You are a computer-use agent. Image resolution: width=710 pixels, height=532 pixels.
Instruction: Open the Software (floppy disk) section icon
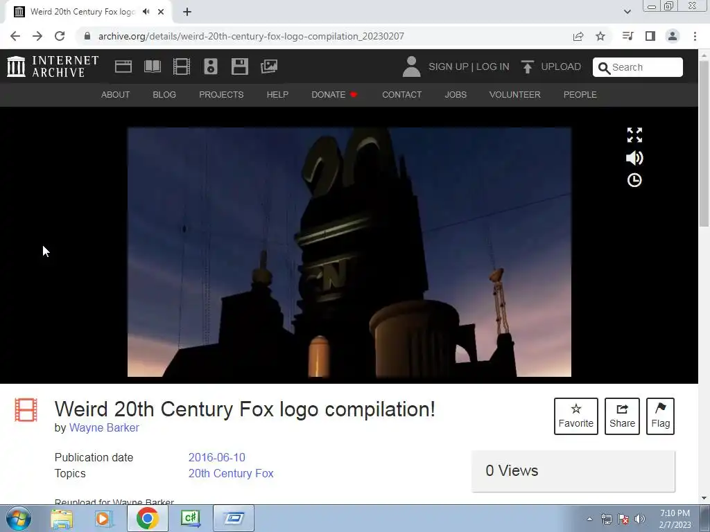click(x=239, y=66)
